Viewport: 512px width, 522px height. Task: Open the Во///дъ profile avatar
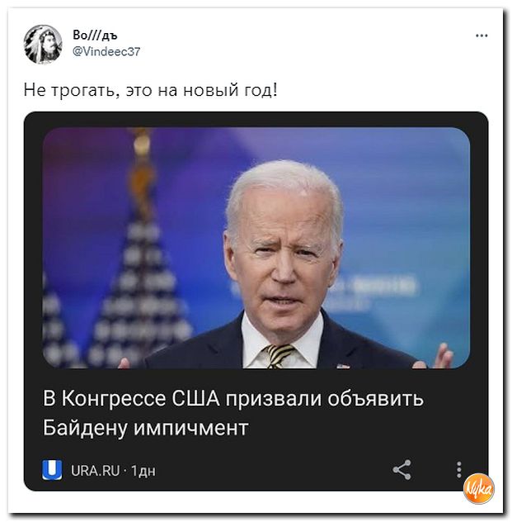[43, 44]
